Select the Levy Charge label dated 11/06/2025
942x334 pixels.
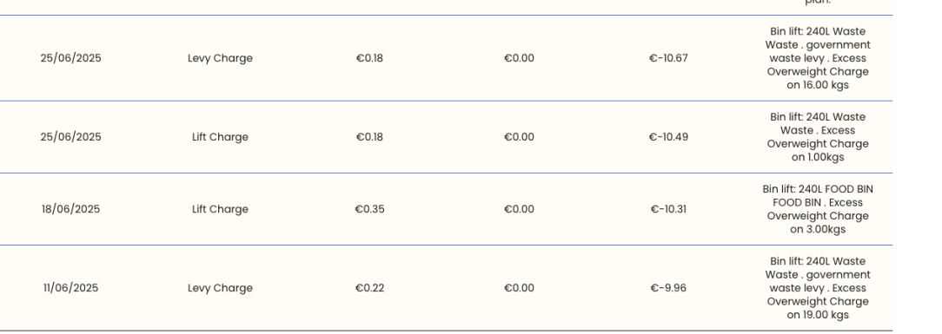click(220, 288)
